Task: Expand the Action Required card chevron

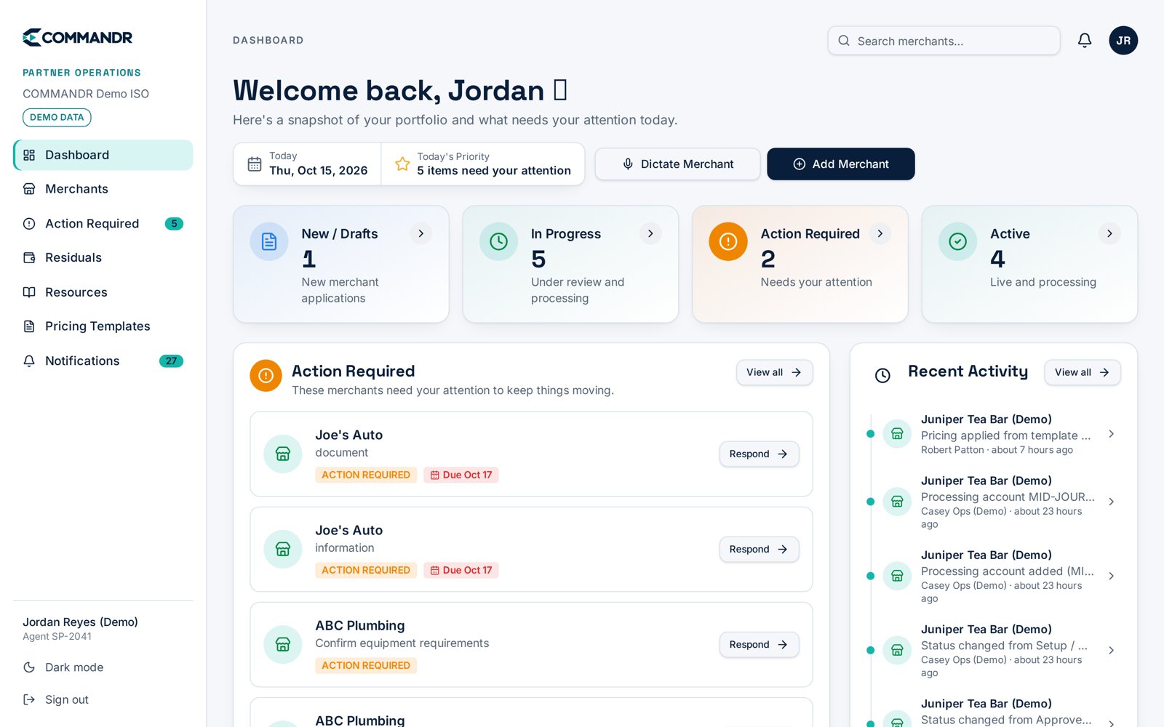Action: pyautogui.click(x=880, y=233)
